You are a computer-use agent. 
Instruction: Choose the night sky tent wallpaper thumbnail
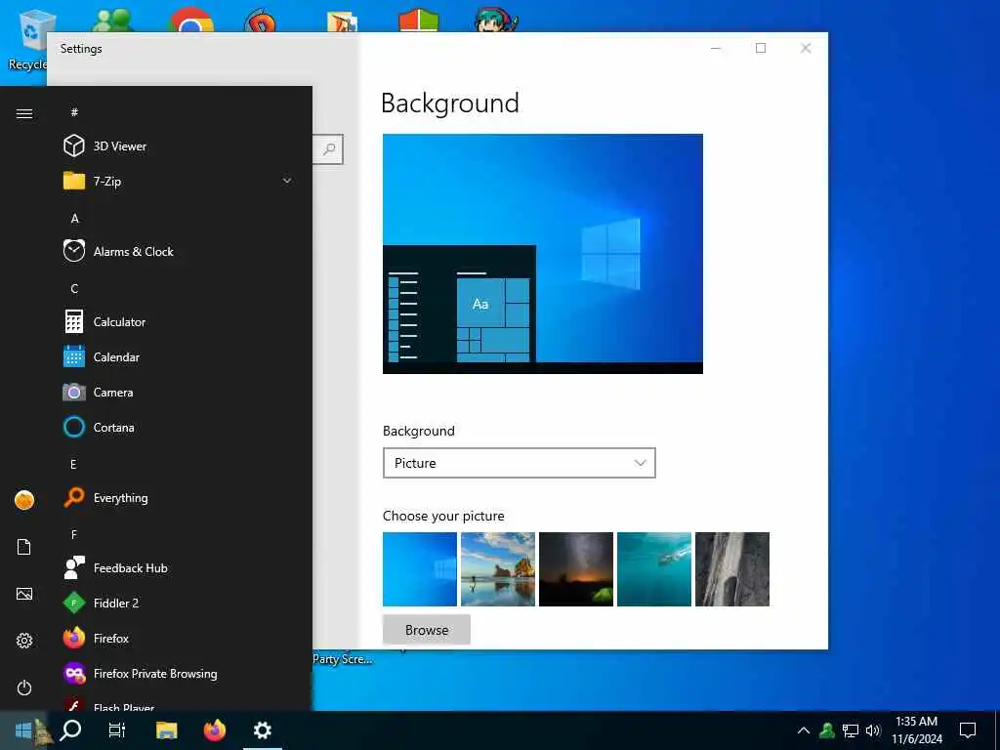(576, 569)
